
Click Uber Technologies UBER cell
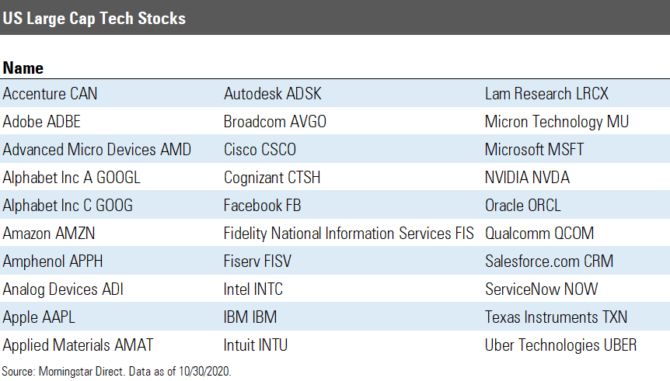coord(560,345)
